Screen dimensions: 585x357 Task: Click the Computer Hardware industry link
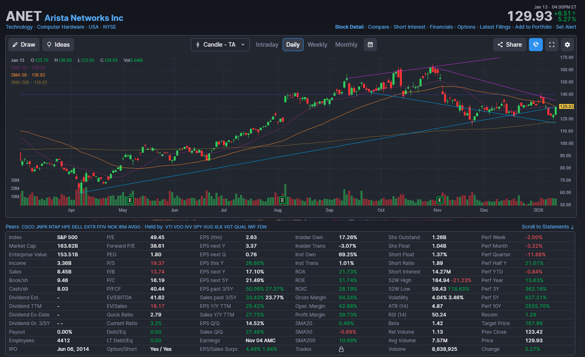click(61, 27)
